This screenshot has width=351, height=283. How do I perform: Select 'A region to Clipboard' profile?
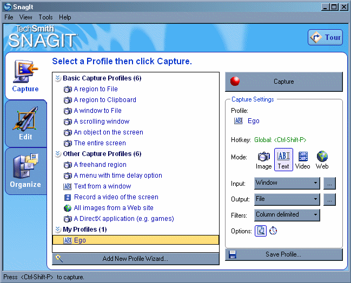point(105,100)
